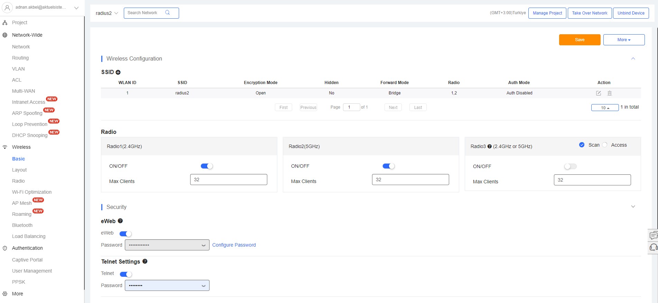658x303 pixels.
Task: Open Bluetooth sidebar item
Action: tap(22, 225)
